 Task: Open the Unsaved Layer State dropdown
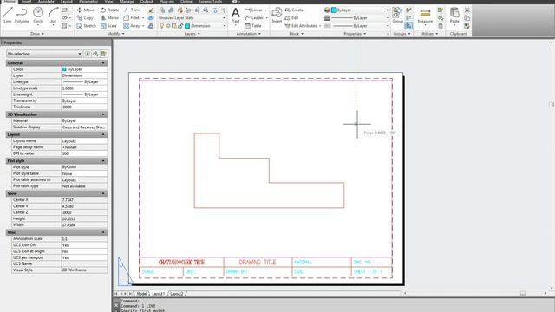(192, 17)
